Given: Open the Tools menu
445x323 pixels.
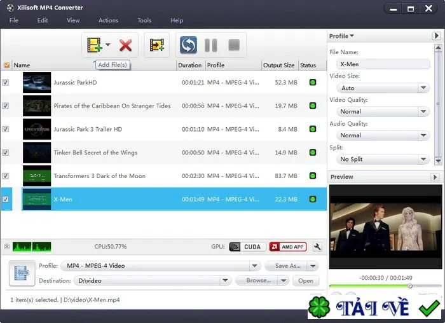Looking at the screenshot, I should 144,20.
